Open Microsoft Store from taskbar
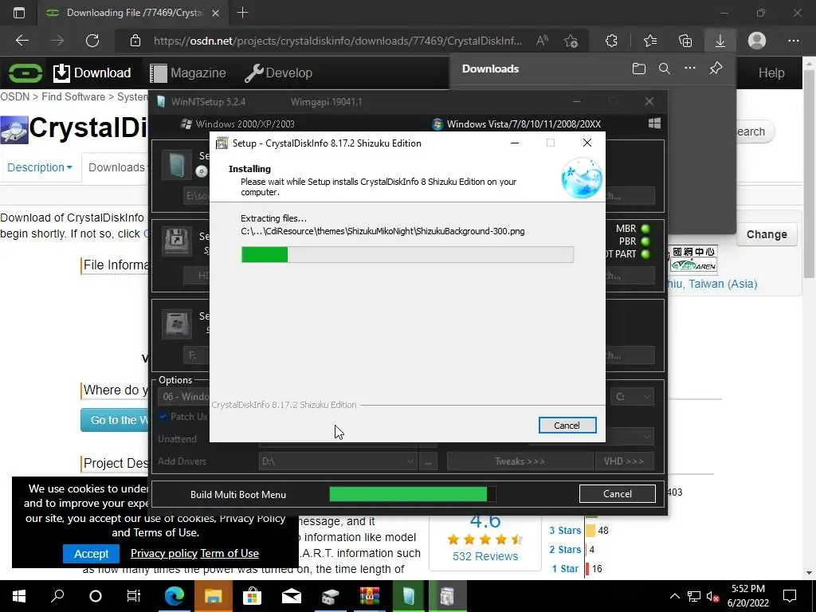Viewport: 816px width, 612px height. click(252, 596)
